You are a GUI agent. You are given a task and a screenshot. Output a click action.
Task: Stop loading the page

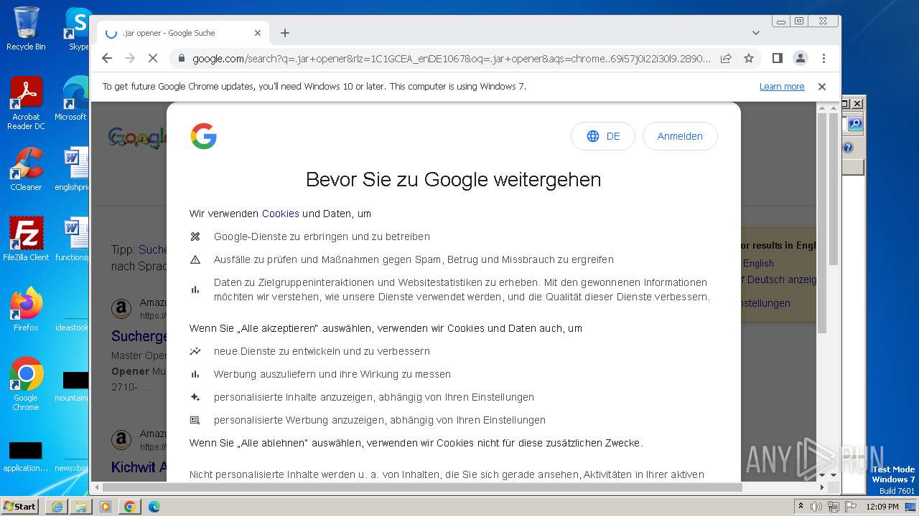153,58
